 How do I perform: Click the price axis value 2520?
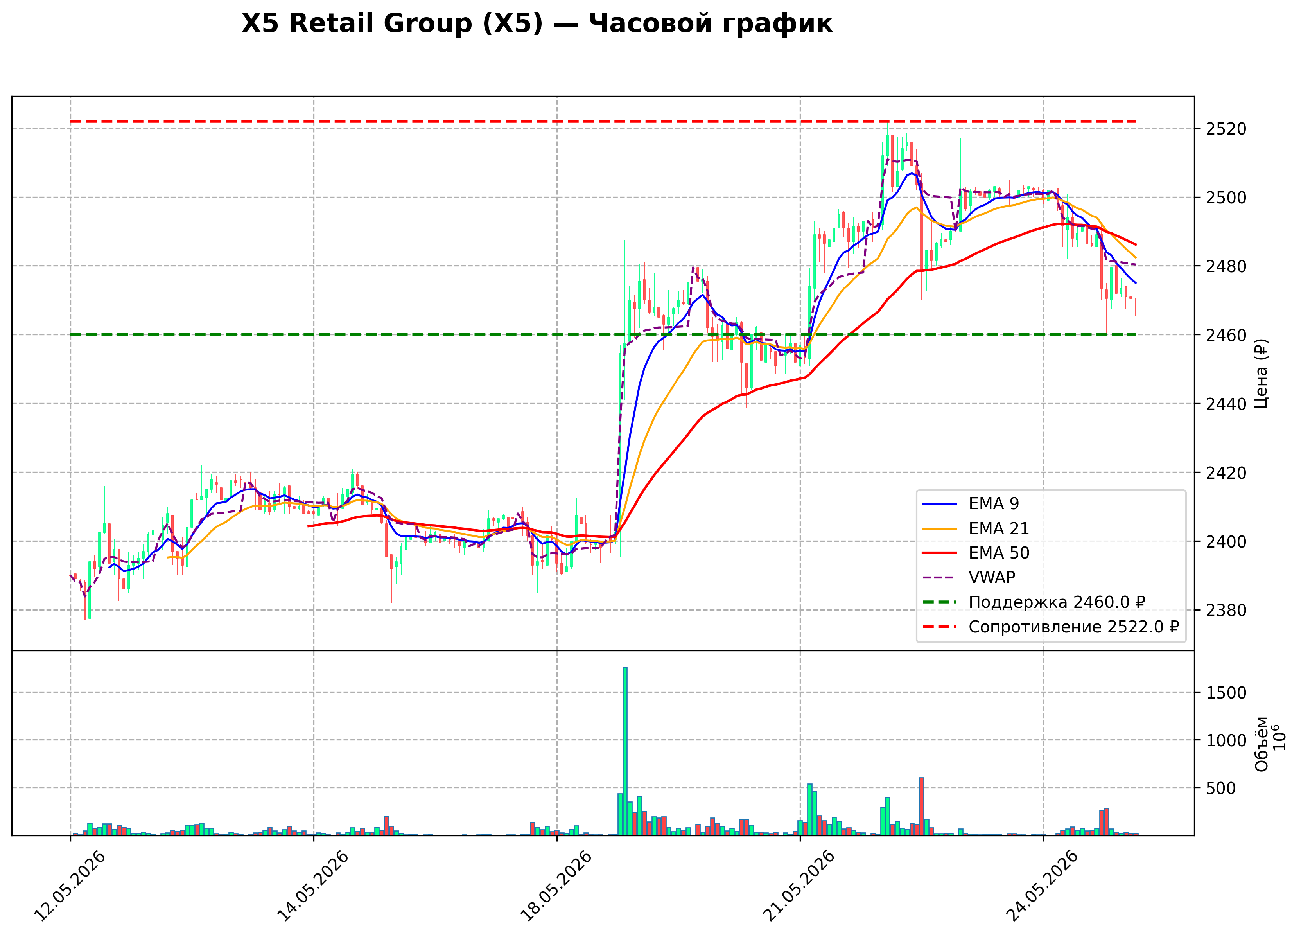point(1226,129)
